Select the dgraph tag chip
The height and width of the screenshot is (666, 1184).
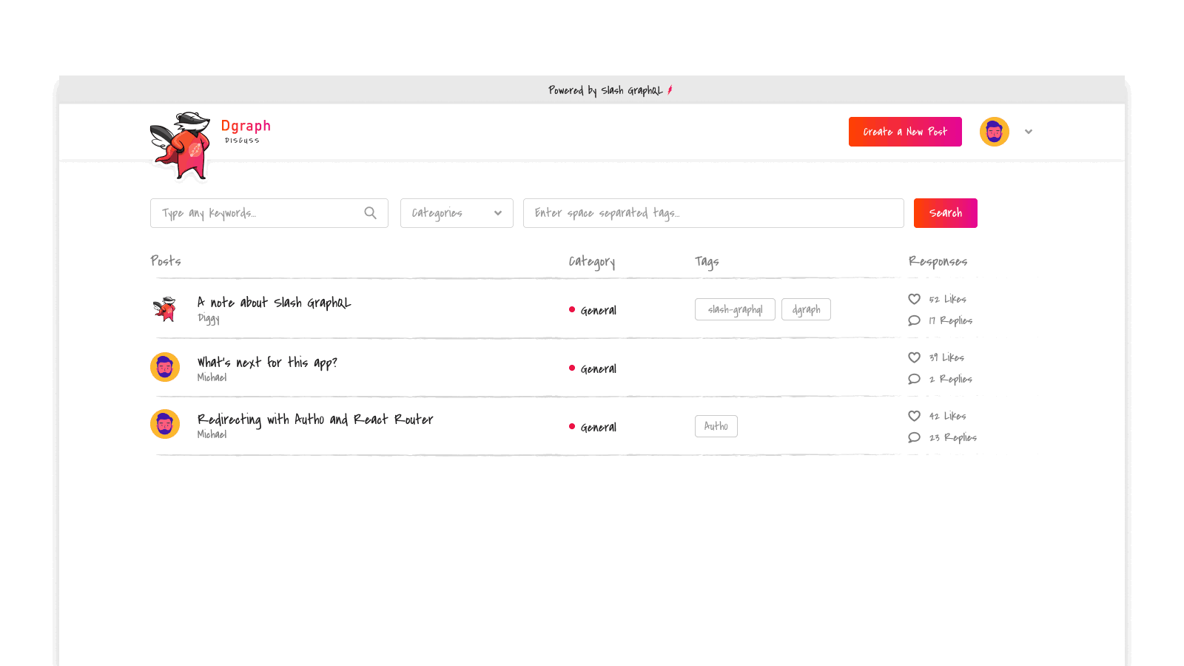(x=806, y=309)
